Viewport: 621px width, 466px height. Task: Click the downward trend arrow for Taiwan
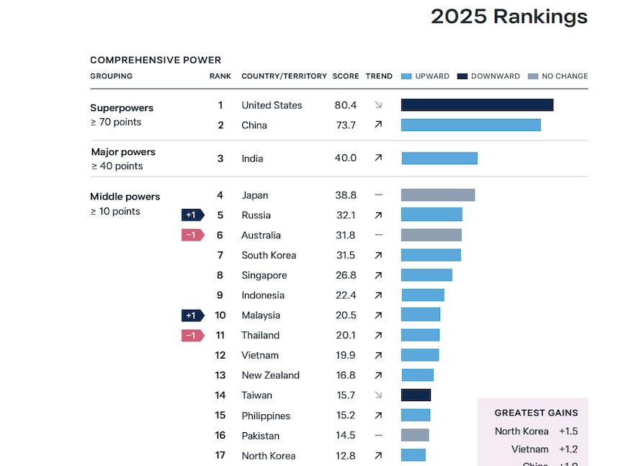click(378, 395)
